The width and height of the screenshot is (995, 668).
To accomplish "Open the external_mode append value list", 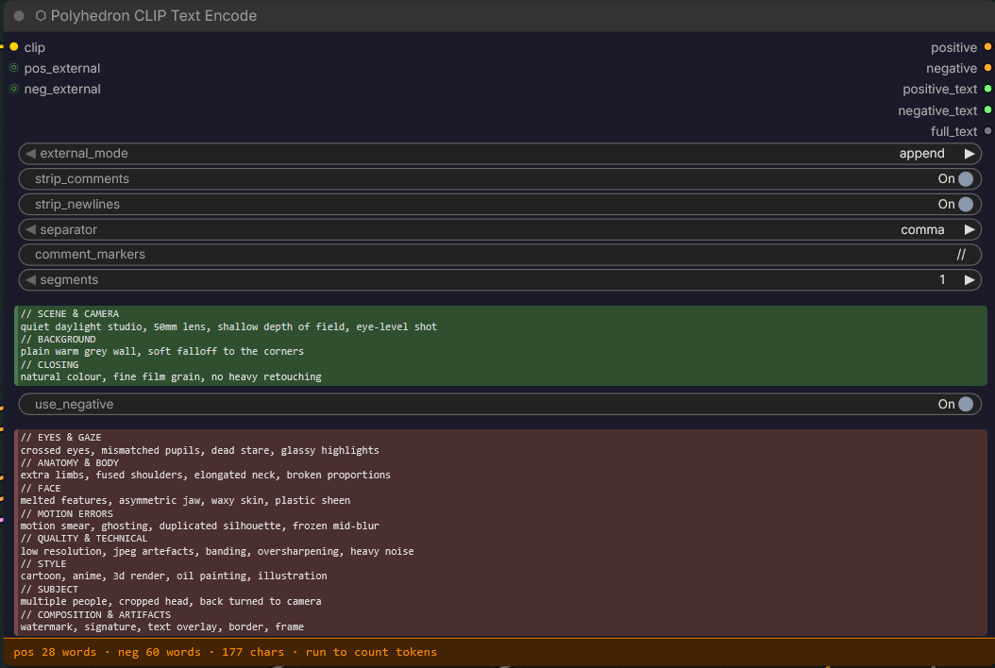I will [921, 154].
